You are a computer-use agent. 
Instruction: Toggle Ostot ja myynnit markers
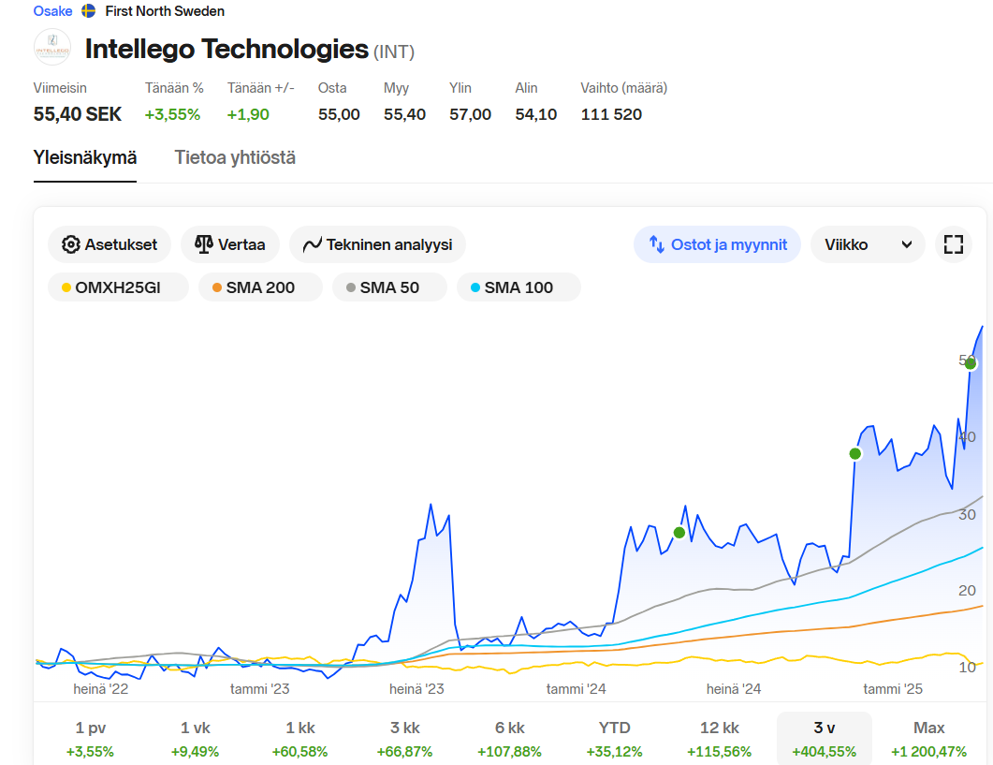tap(718, 244)
